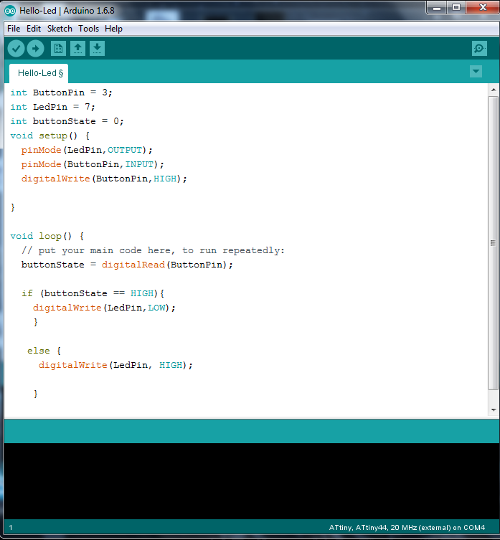Click the 'else {' line
Viewport: 500px width, 540px height.
pyautogui.click(x=44, y=351)
